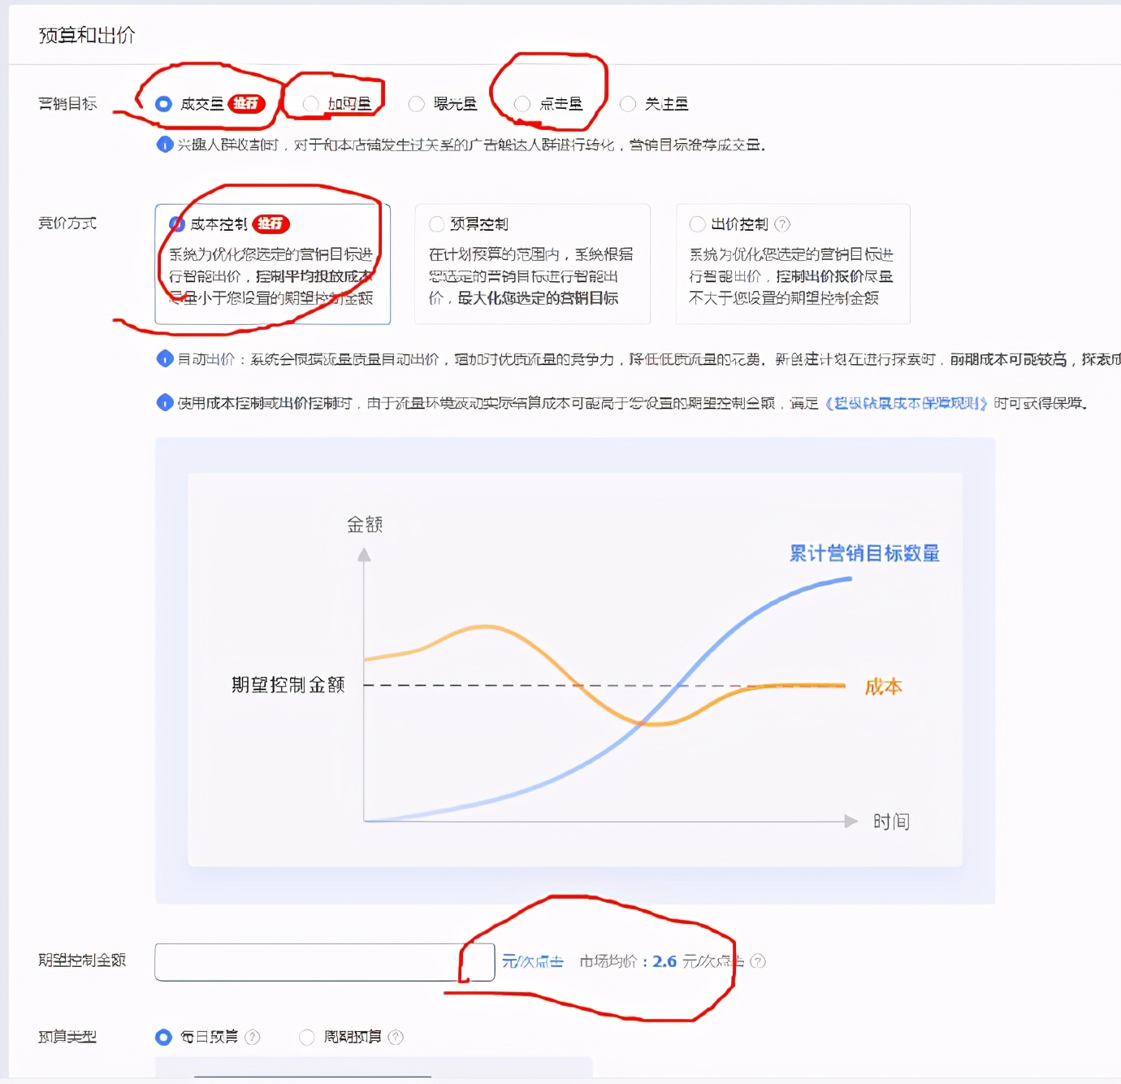Click the 市场均价：2.6 元/次点击 text
The image size is (1121, 1084).
pos(660,961)
